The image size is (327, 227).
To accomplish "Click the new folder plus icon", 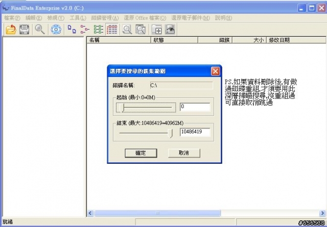I will 156,30.
